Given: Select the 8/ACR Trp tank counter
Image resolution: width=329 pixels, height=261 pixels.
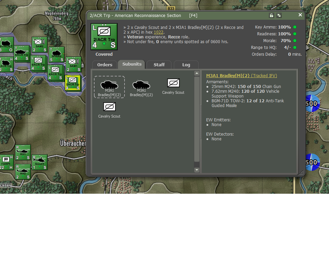Looking at the screenshot, I should click(22, 53).
